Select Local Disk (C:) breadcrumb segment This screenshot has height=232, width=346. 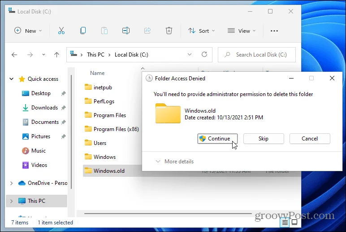click(131, 55)
